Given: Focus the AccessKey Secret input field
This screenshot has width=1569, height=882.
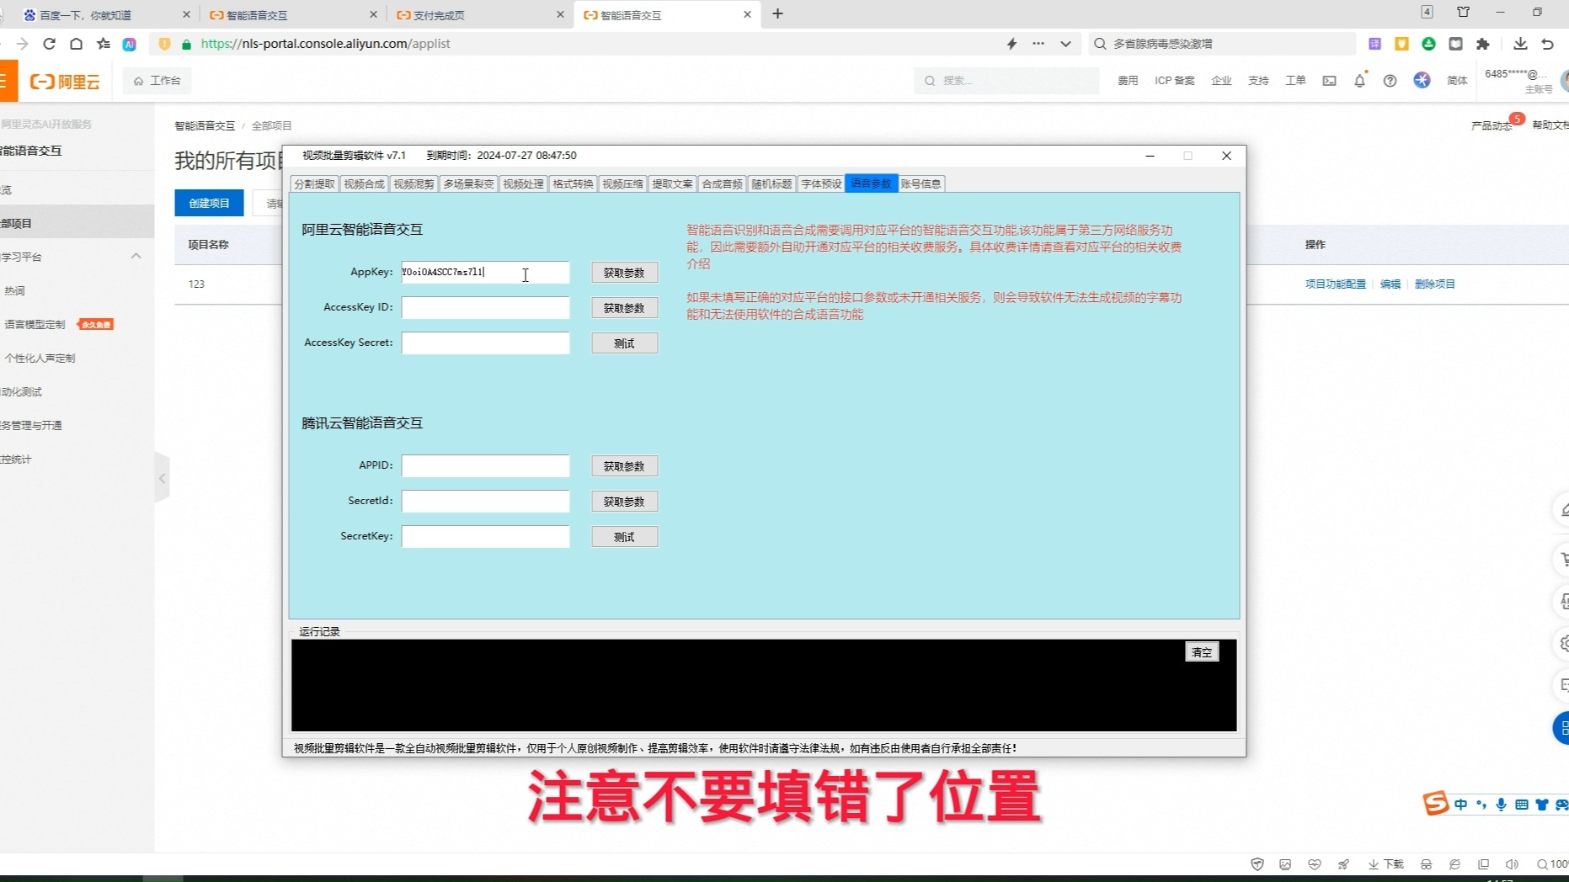Looking at the screenshot, I should click(x=485, y=343).
